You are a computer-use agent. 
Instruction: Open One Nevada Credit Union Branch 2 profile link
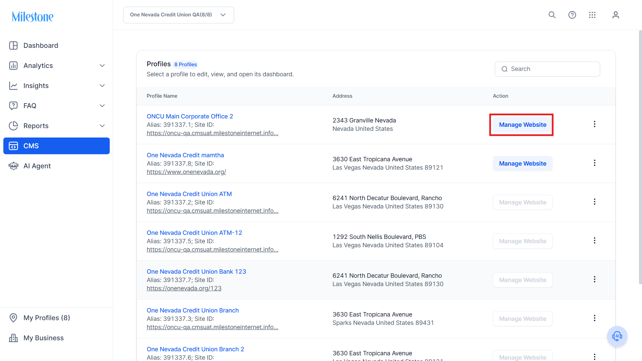(x=195, y=349)
